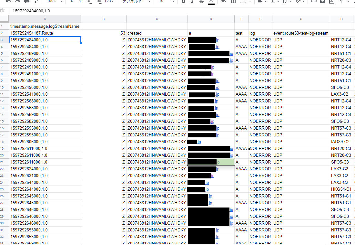Click the merge cells icon

point(243,1)
